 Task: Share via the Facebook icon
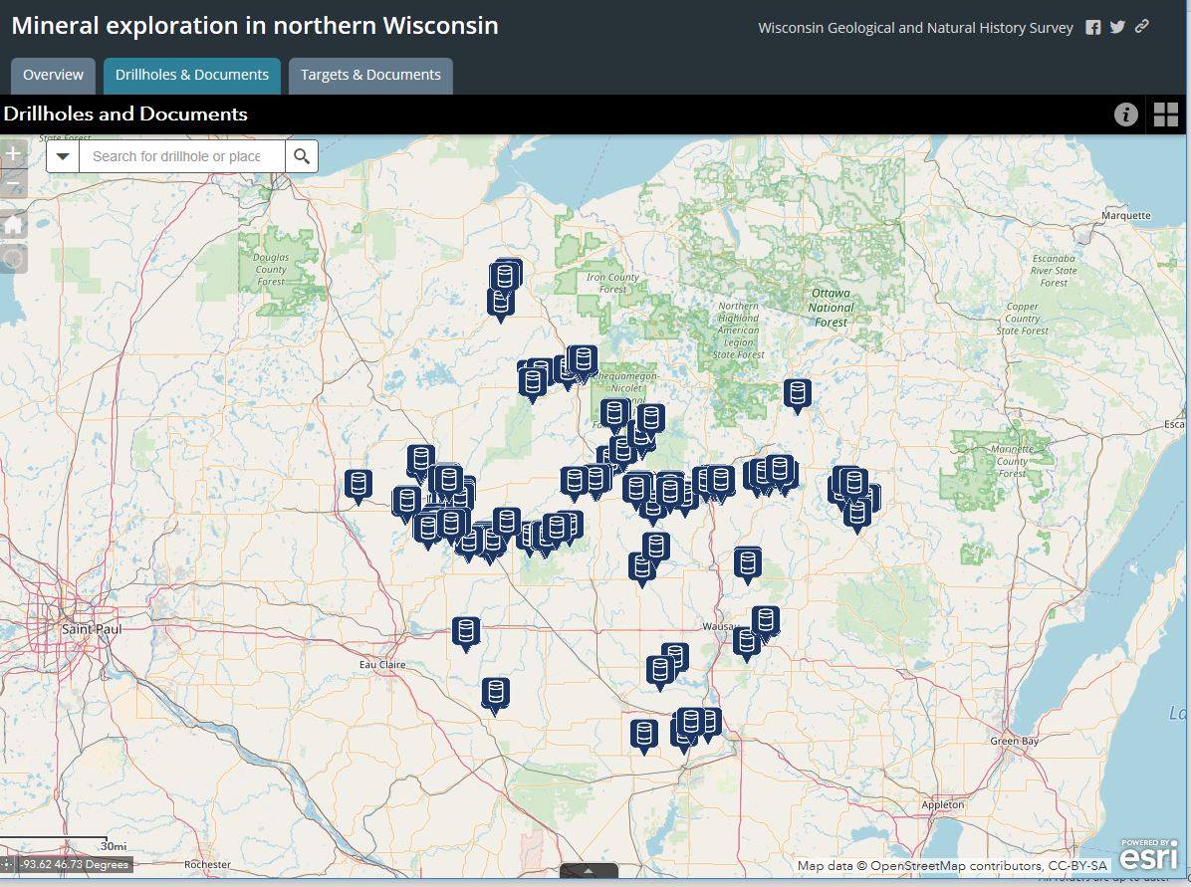(x=1093, y=27)
